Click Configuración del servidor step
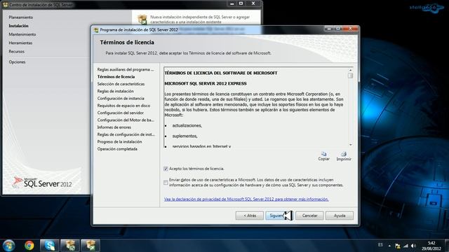 click(120, 113)
